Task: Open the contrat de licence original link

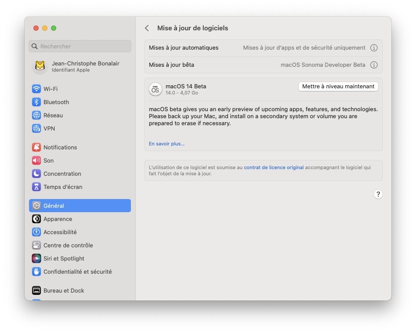Action: pyautogui.click(x=274, y=167)
